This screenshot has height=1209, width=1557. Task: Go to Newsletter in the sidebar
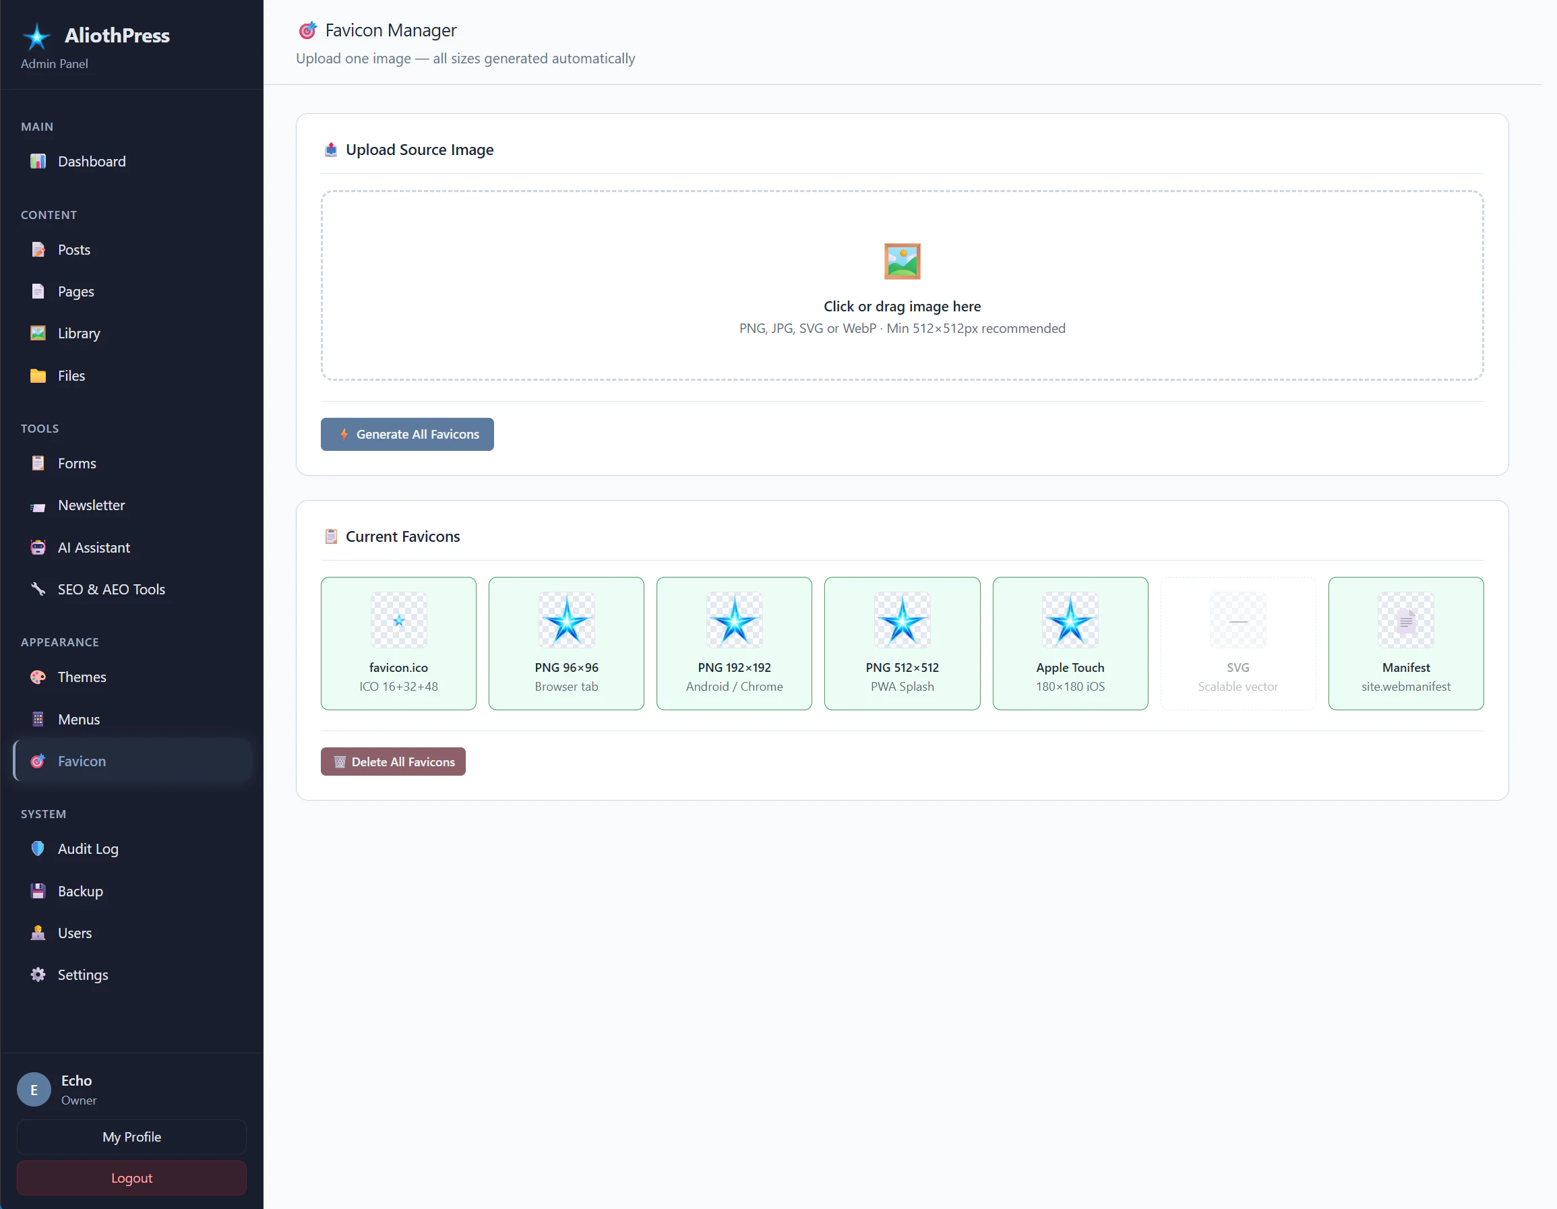[91, 505]
